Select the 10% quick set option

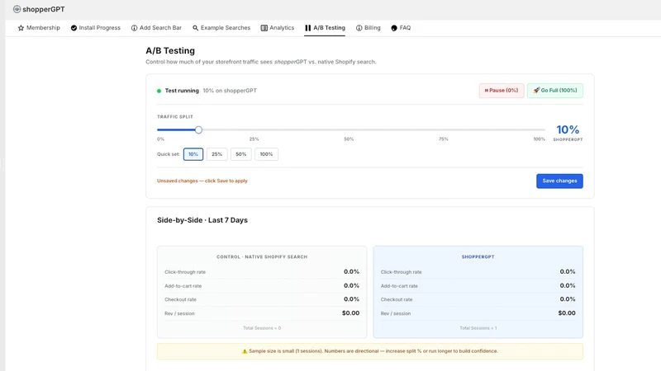click(193, 154)
